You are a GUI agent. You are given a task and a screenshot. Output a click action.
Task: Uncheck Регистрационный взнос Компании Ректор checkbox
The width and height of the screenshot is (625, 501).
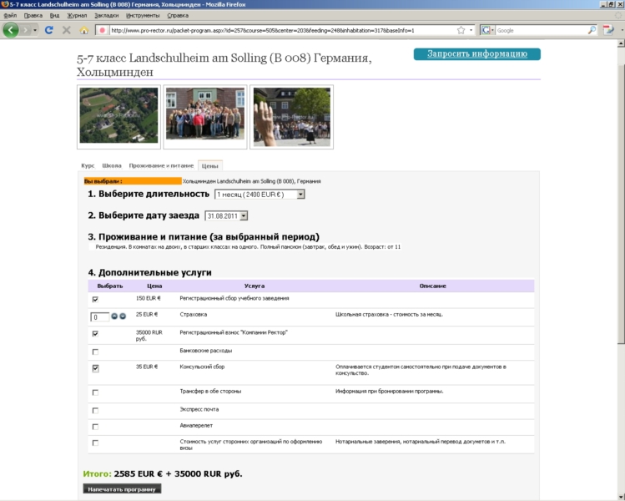95,333
